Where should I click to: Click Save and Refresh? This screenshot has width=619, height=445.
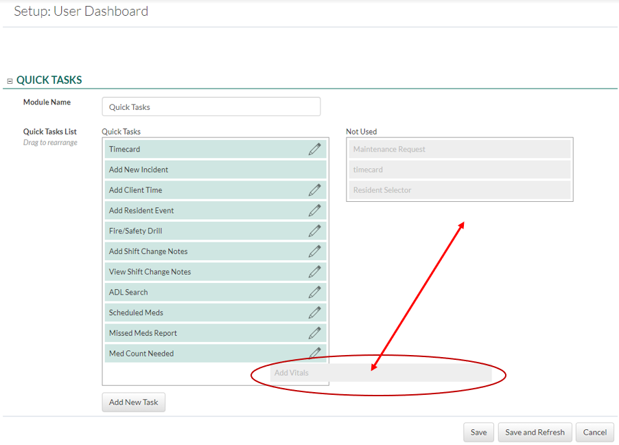(x=535, y=432)
